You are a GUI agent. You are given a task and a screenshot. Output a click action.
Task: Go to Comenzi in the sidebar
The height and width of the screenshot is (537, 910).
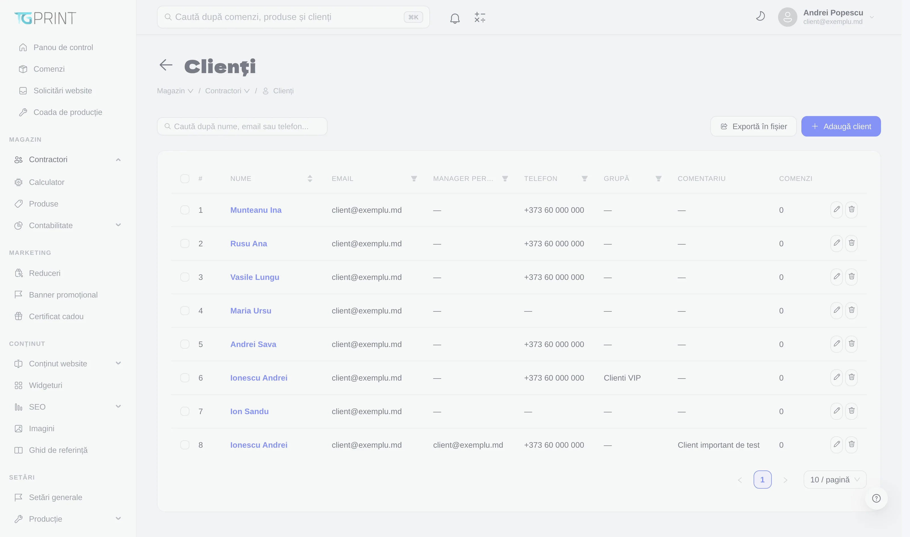coord(49,69)
